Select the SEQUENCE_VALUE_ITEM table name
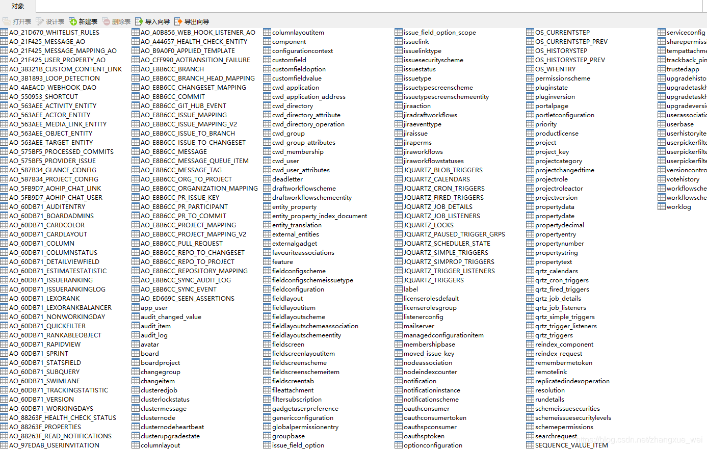707x449 pixels. [x=571, y=445]
